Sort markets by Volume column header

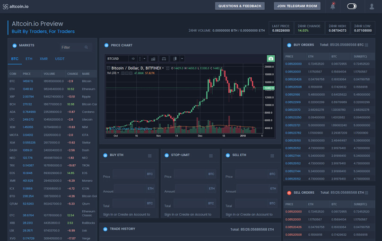pyautogui.click(x=49, y=74)
